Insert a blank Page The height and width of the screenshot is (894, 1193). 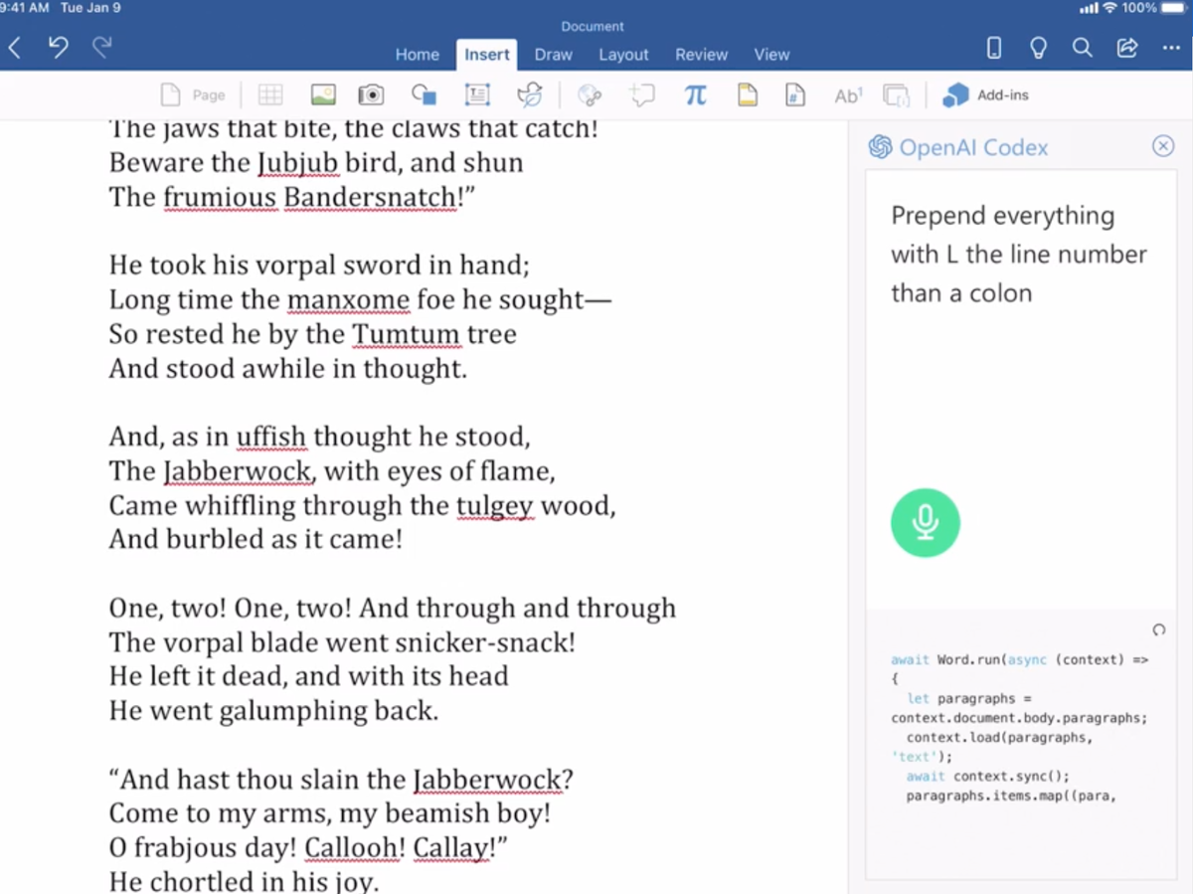pyautogui.click(x=194, y=95)
